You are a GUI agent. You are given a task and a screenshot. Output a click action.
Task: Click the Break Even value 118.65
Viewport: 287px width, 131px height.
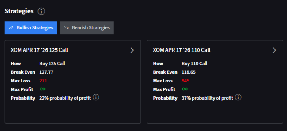(x=189, y=72)
